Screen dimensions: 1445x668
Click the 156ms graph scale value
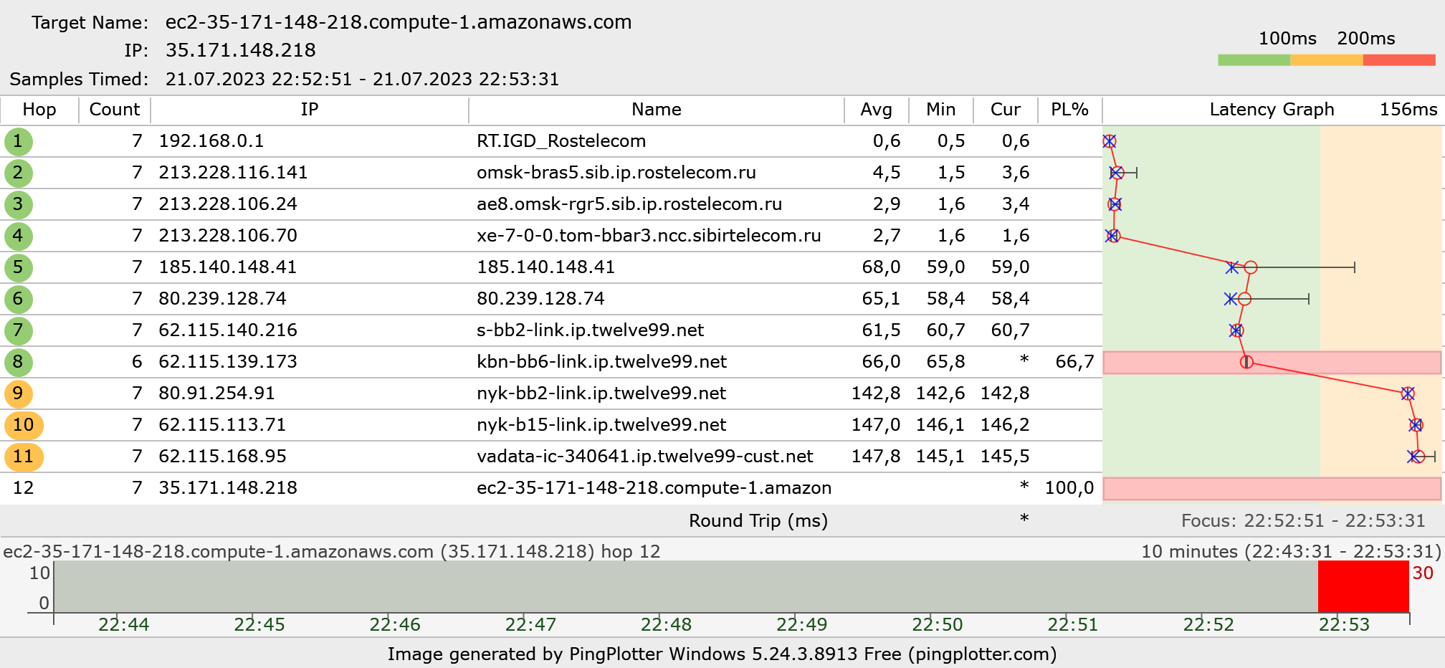pyautogui.click(x=1408, y=110)
